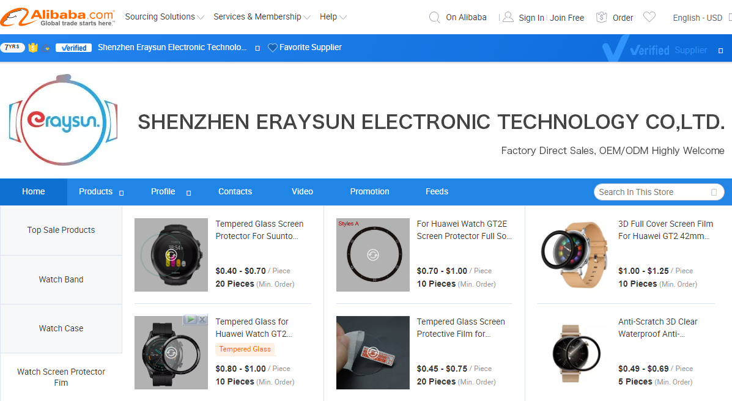Click the Verified Supplier expand icon at right

(721, 50)
